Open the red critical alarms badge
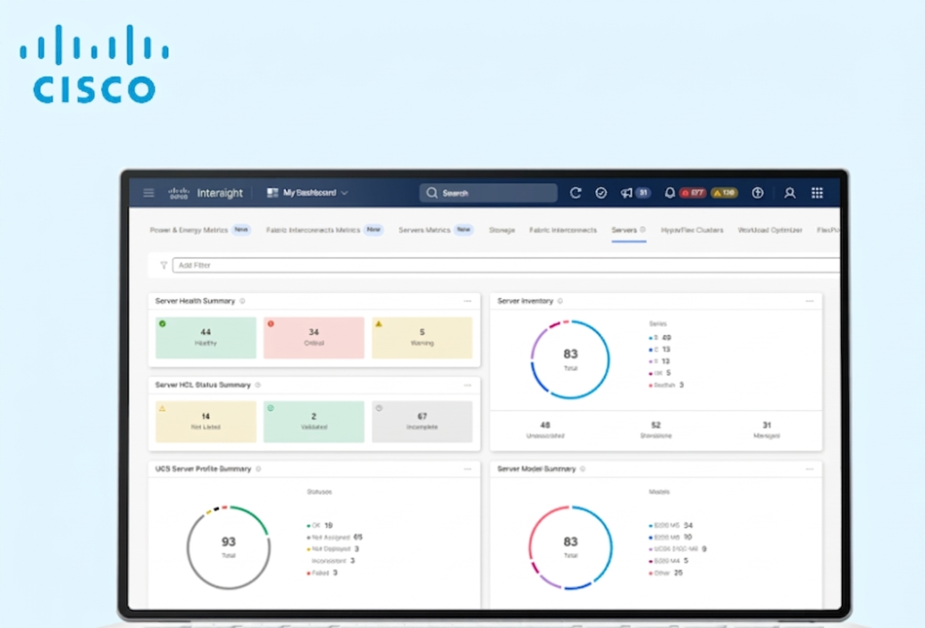925x628 pixels. tap(693, 193)
